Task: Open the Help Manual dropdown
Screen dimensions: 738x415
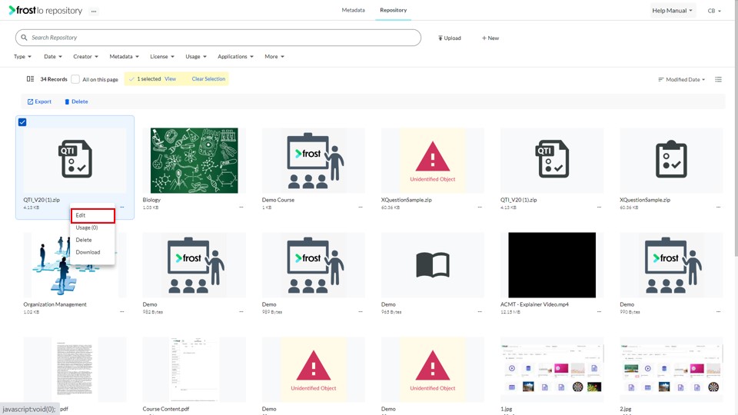Action: 672,10
